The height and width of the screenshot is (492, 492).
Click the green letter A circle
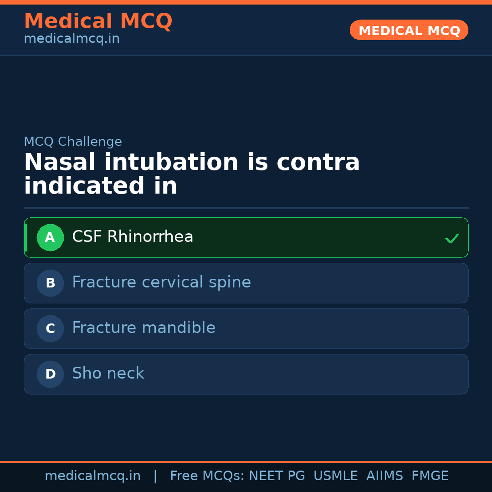click(x=50, y=237)
